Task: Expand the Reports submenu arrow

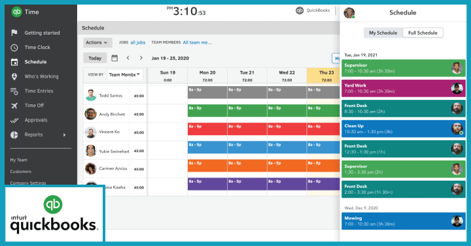Action: pos(64,135)
